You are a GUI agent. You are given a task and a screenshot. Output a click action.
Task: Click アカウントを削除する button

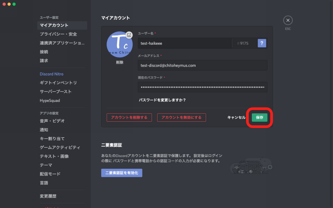(x=129, y=118)
